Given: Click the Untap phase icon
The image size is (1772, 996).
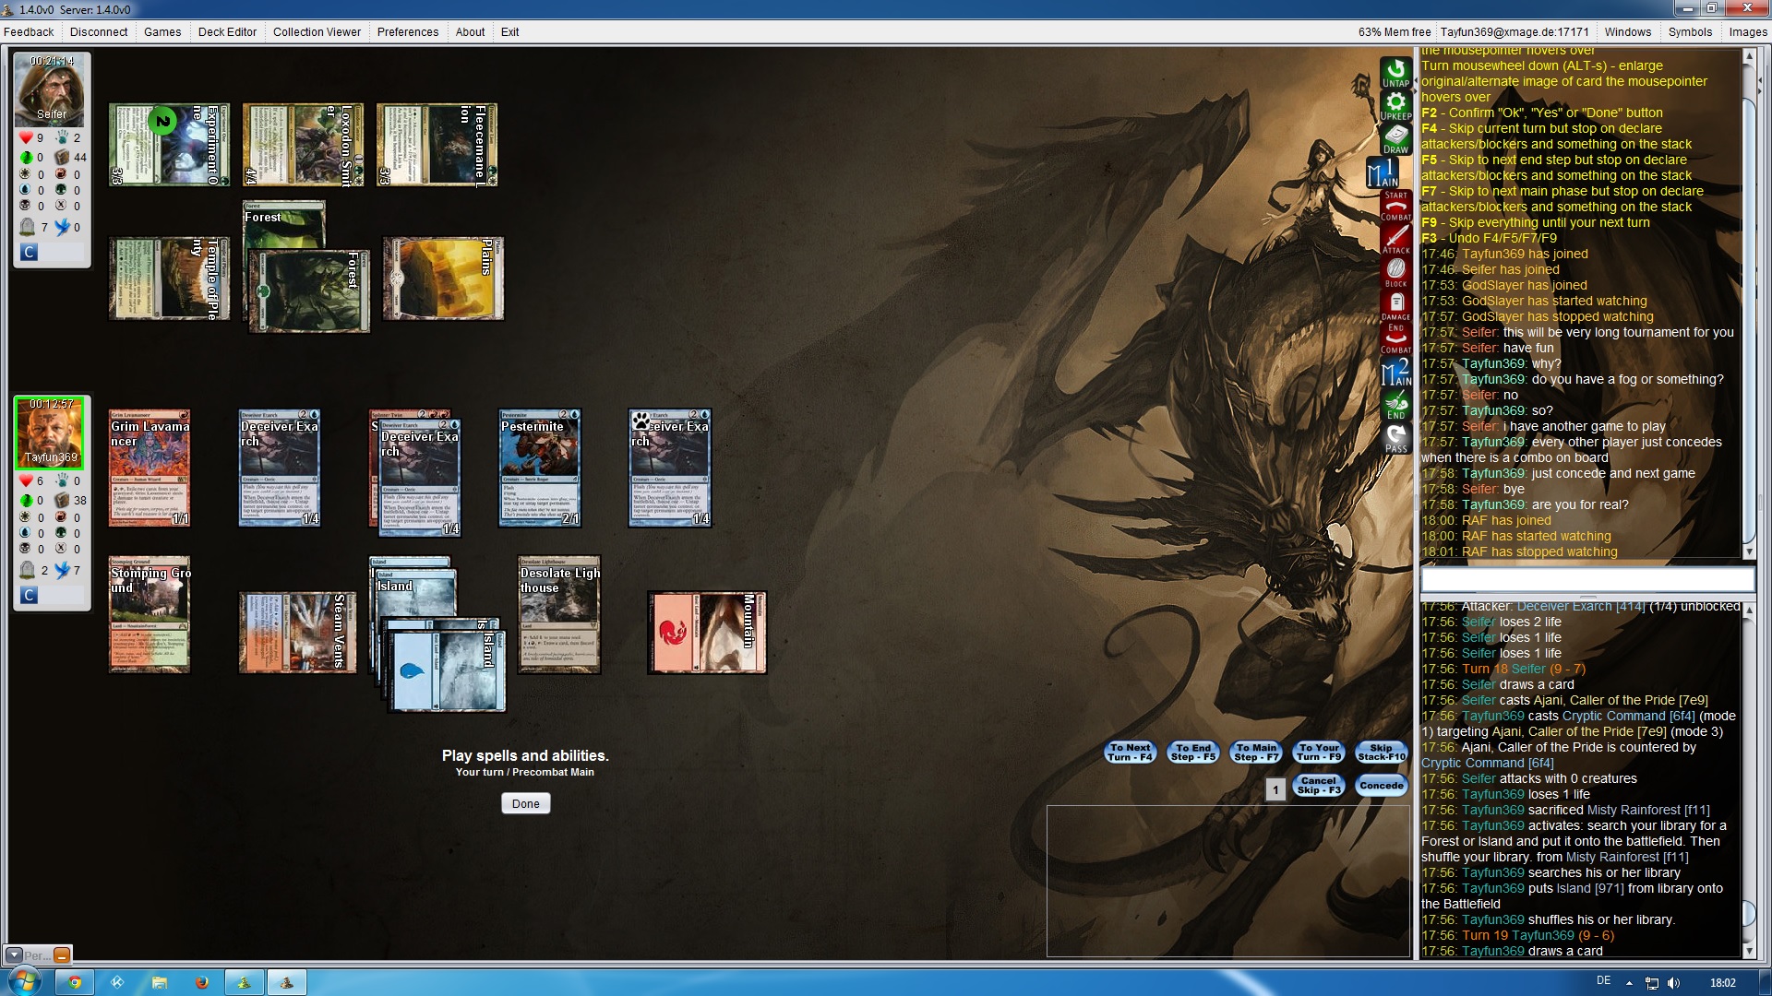Looking at the screenshot, I should coord(1395,72).
